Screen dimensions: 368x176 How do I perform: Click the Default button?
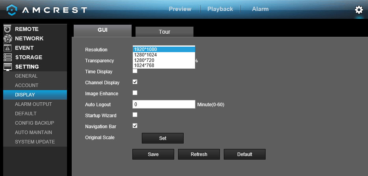[245, 154]
